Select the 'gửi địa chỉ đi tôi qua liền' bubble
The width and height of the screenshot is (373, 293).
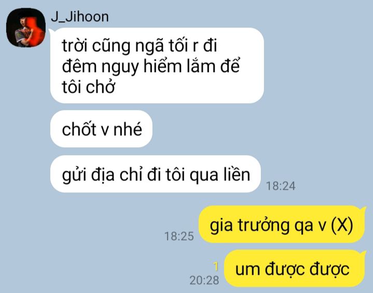[156, 174]
